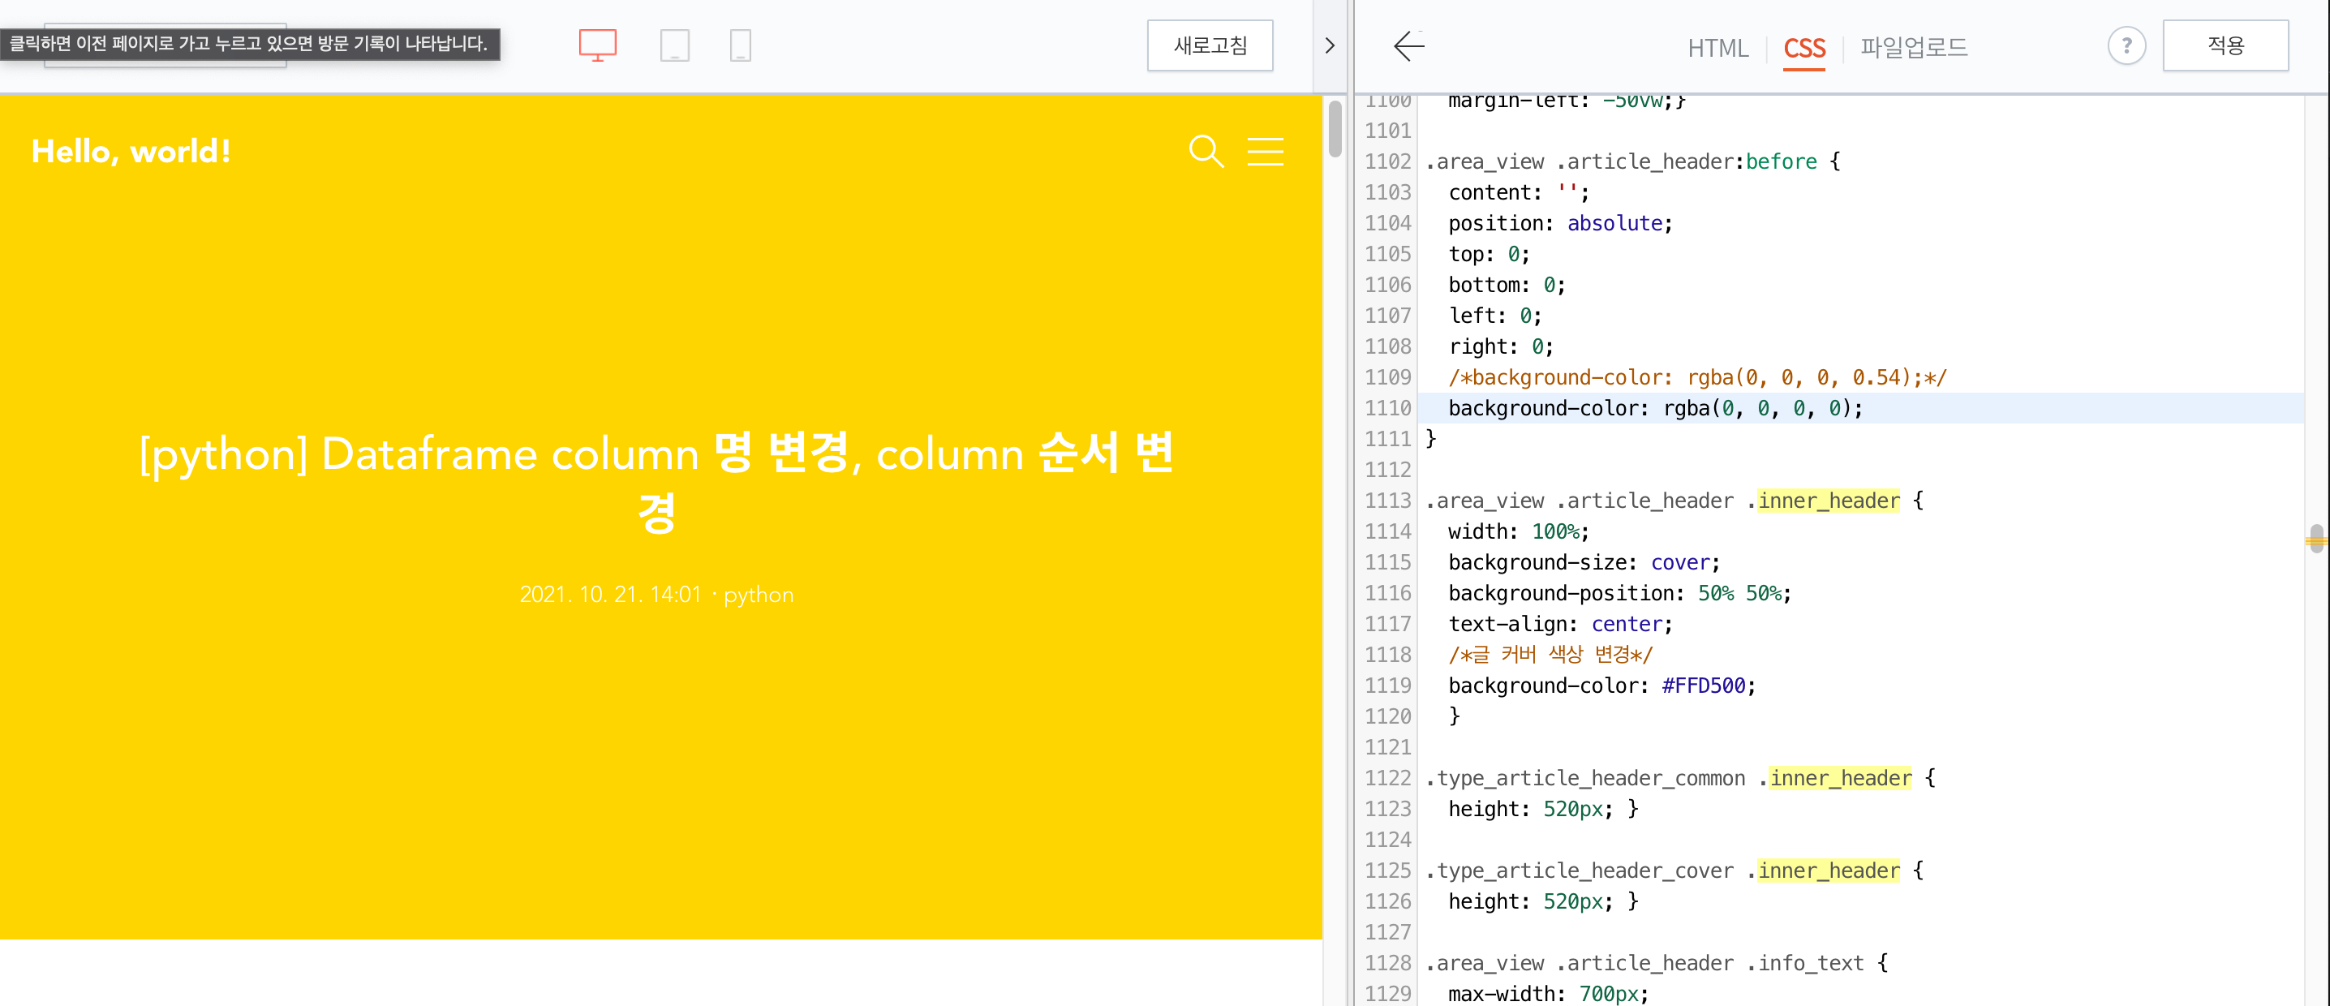Open the help question mark icon
This screenshot has height=1006, width=2330.
pos(2126,45)
